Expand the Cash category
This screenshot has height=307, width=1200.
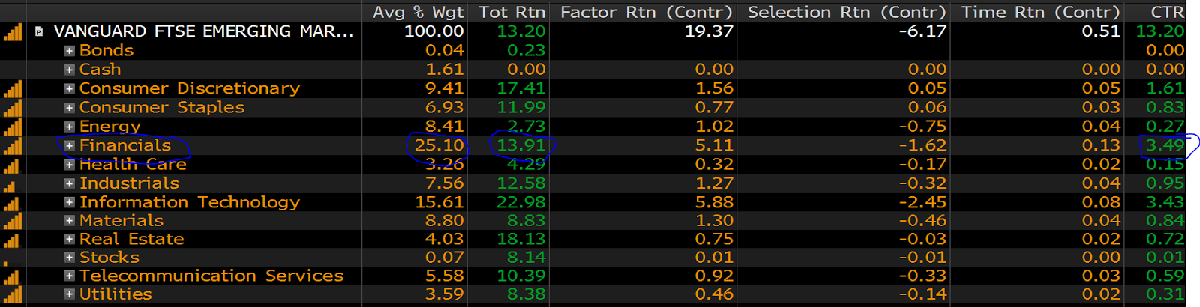tap(69, 70)
